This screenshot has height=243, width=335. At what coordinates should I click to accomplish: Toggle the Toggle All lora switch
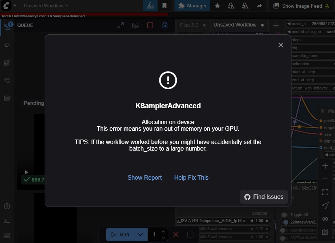coord(284,215)
